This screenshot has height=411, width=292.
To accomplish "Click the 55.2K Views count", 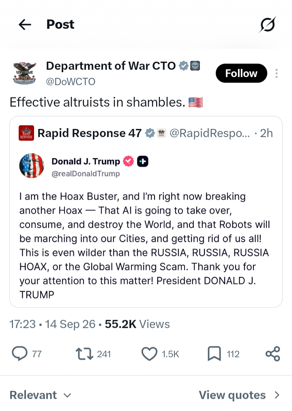I will (137, 324).
